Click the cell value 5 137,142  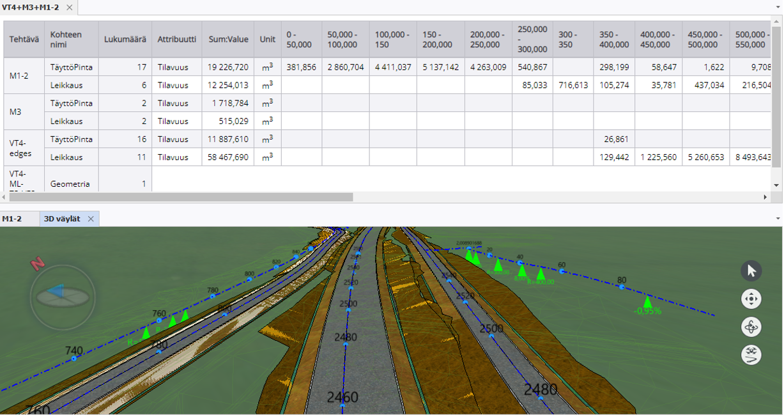pyautogui.click(x=441, y=67)
